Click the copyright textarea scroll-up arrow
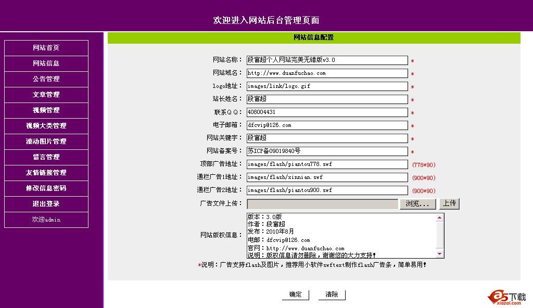 (439, 217)
